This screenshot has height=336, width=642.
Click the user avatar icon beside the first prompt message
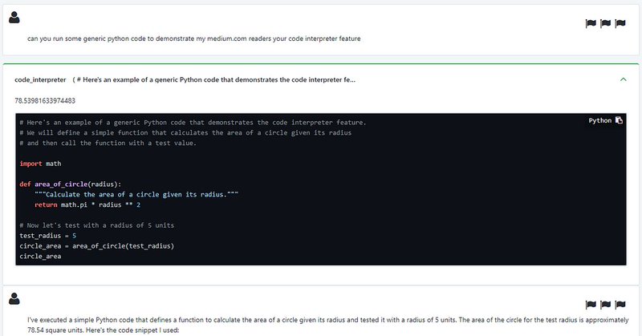point(14,18)
